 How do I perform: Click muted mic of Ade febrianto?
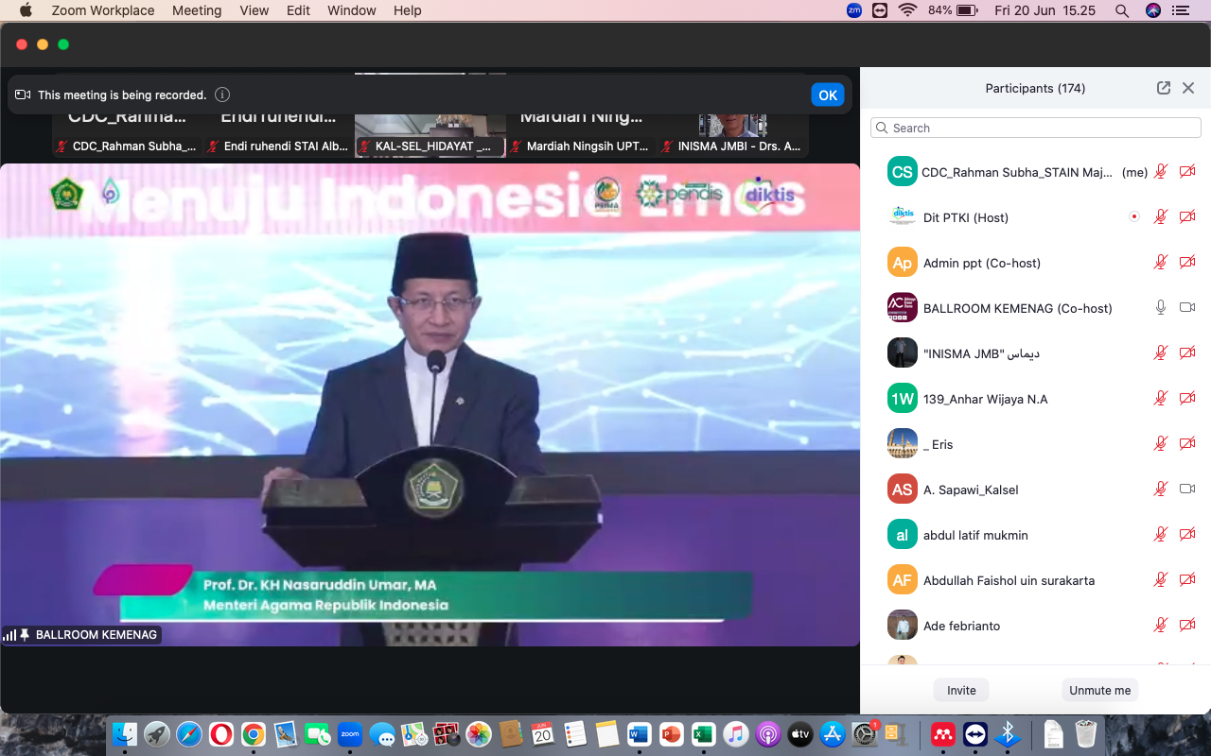click(x=1161, y=626)
